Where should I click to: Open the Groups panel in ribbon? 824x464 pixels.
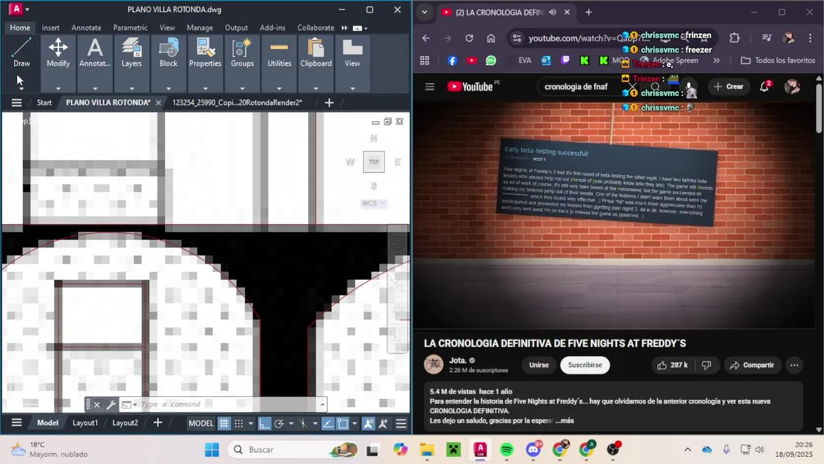(242, 53)
